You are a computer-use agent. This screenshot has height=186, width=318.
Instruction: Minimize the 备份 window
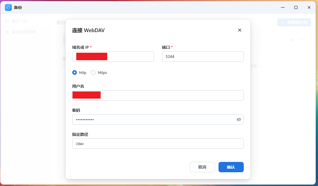(x=283, y=7)
